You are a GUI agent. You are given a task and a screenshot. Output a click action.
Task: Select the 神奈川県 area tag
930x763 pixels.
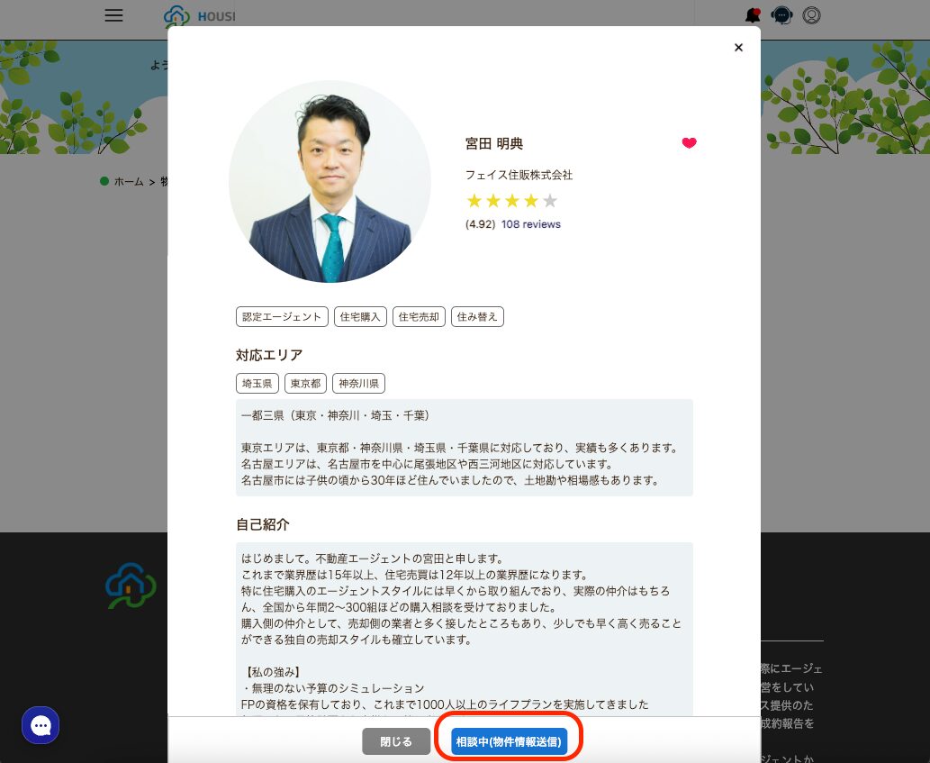click(x=359, y=383)
